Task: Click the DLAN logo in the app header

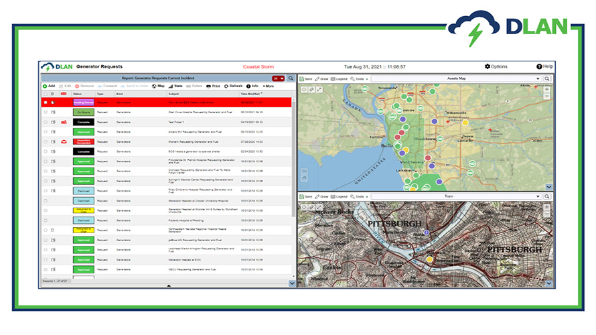Action: pos(57,67)
